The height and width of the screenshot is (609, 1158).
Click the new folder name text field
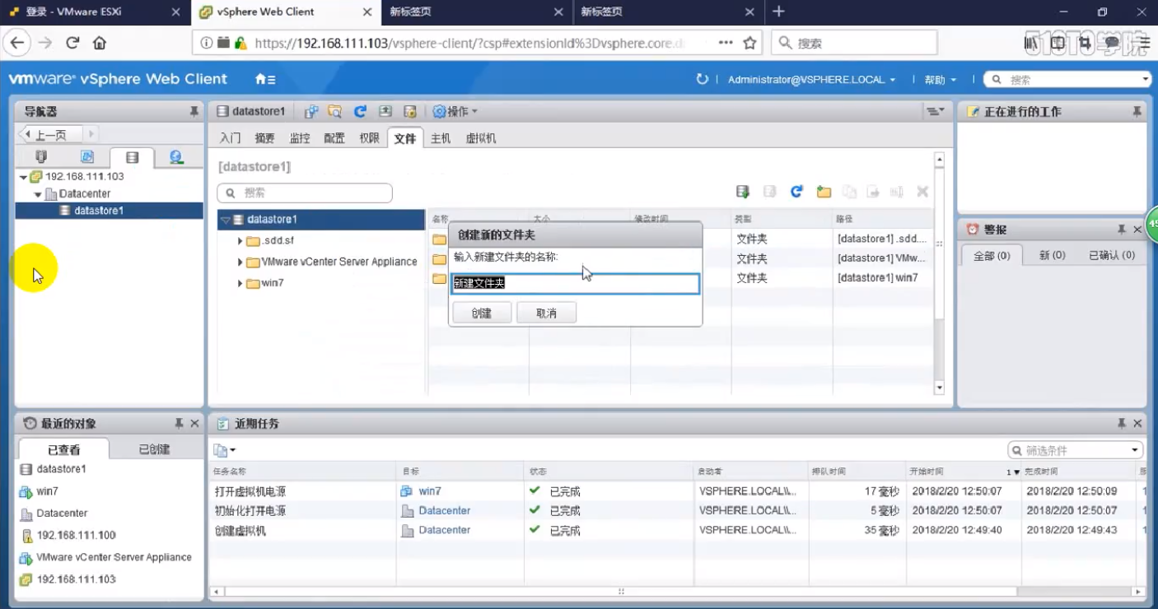coord(575,283)
